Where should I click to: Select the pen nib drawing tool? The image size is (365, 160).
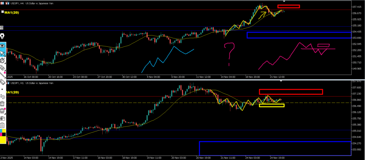[3, 37]
